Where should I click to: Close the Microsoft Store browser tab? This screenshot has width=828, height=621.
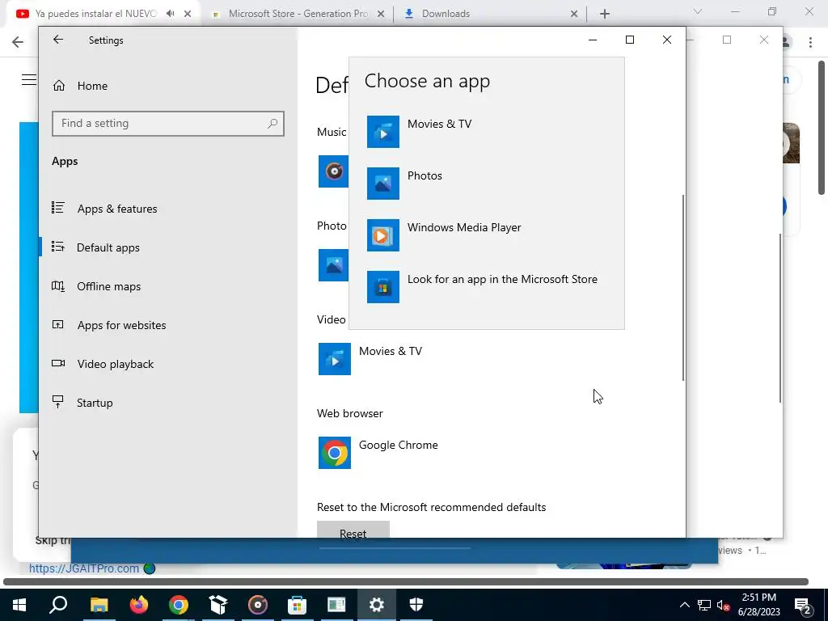coord(381,14)
